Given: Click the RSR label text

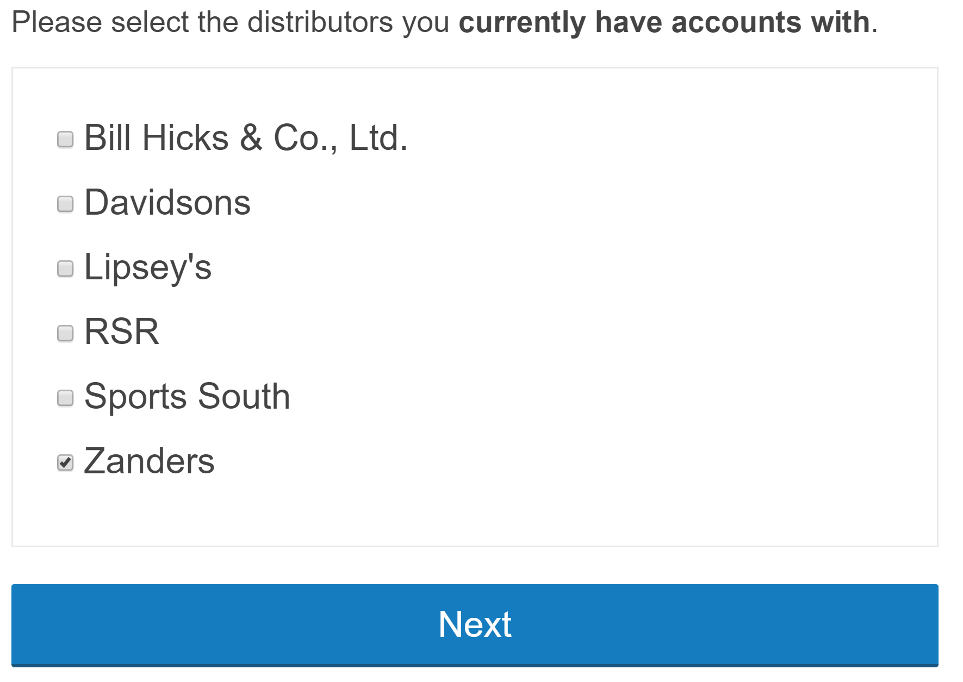Looking at the screenshot, I should click(x=122, y=332).
